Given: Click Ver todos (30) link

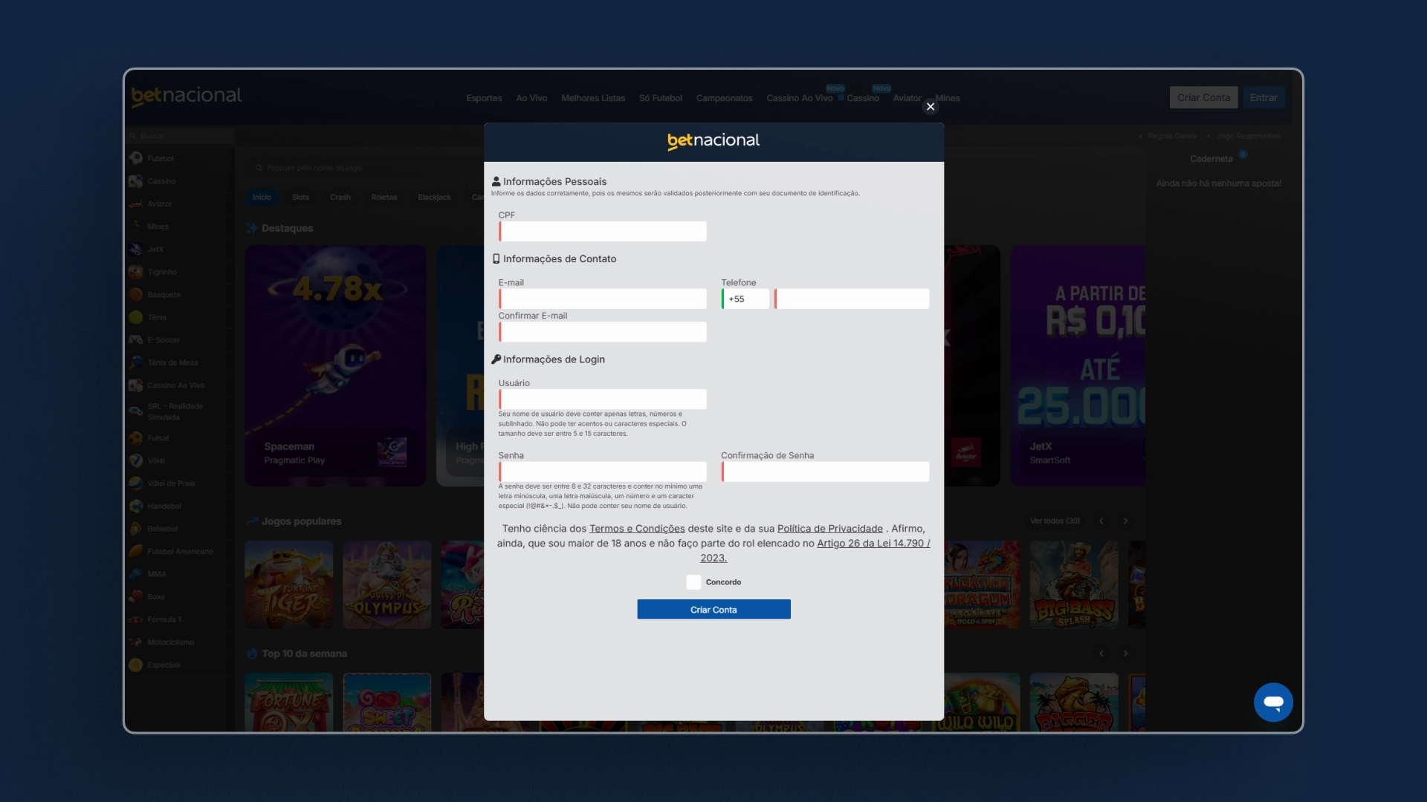Looking at the screenshot, I should click(x=1055, y=521).
